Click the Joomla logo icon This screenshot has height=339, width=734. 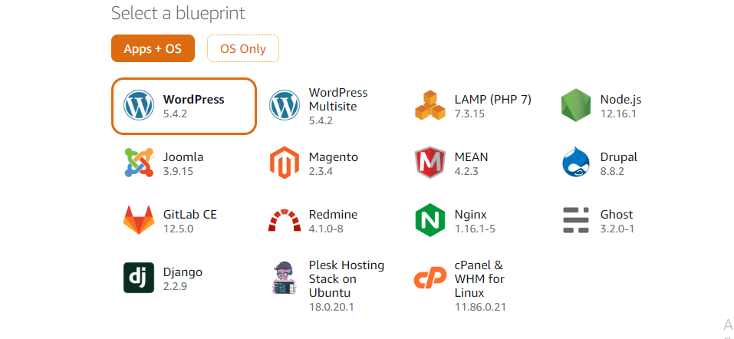(x=139, y=163)
